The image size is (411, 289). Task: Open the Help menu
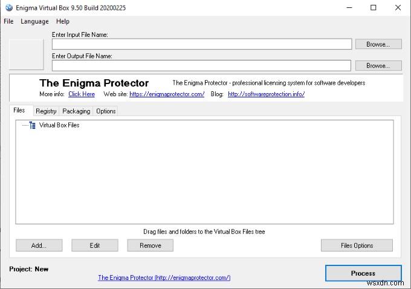coord(63,21)
